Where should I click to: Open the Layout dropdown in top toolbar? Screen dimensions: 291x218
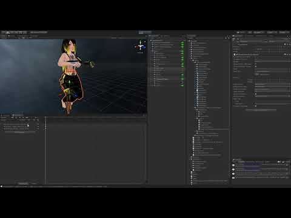[284, 32]
